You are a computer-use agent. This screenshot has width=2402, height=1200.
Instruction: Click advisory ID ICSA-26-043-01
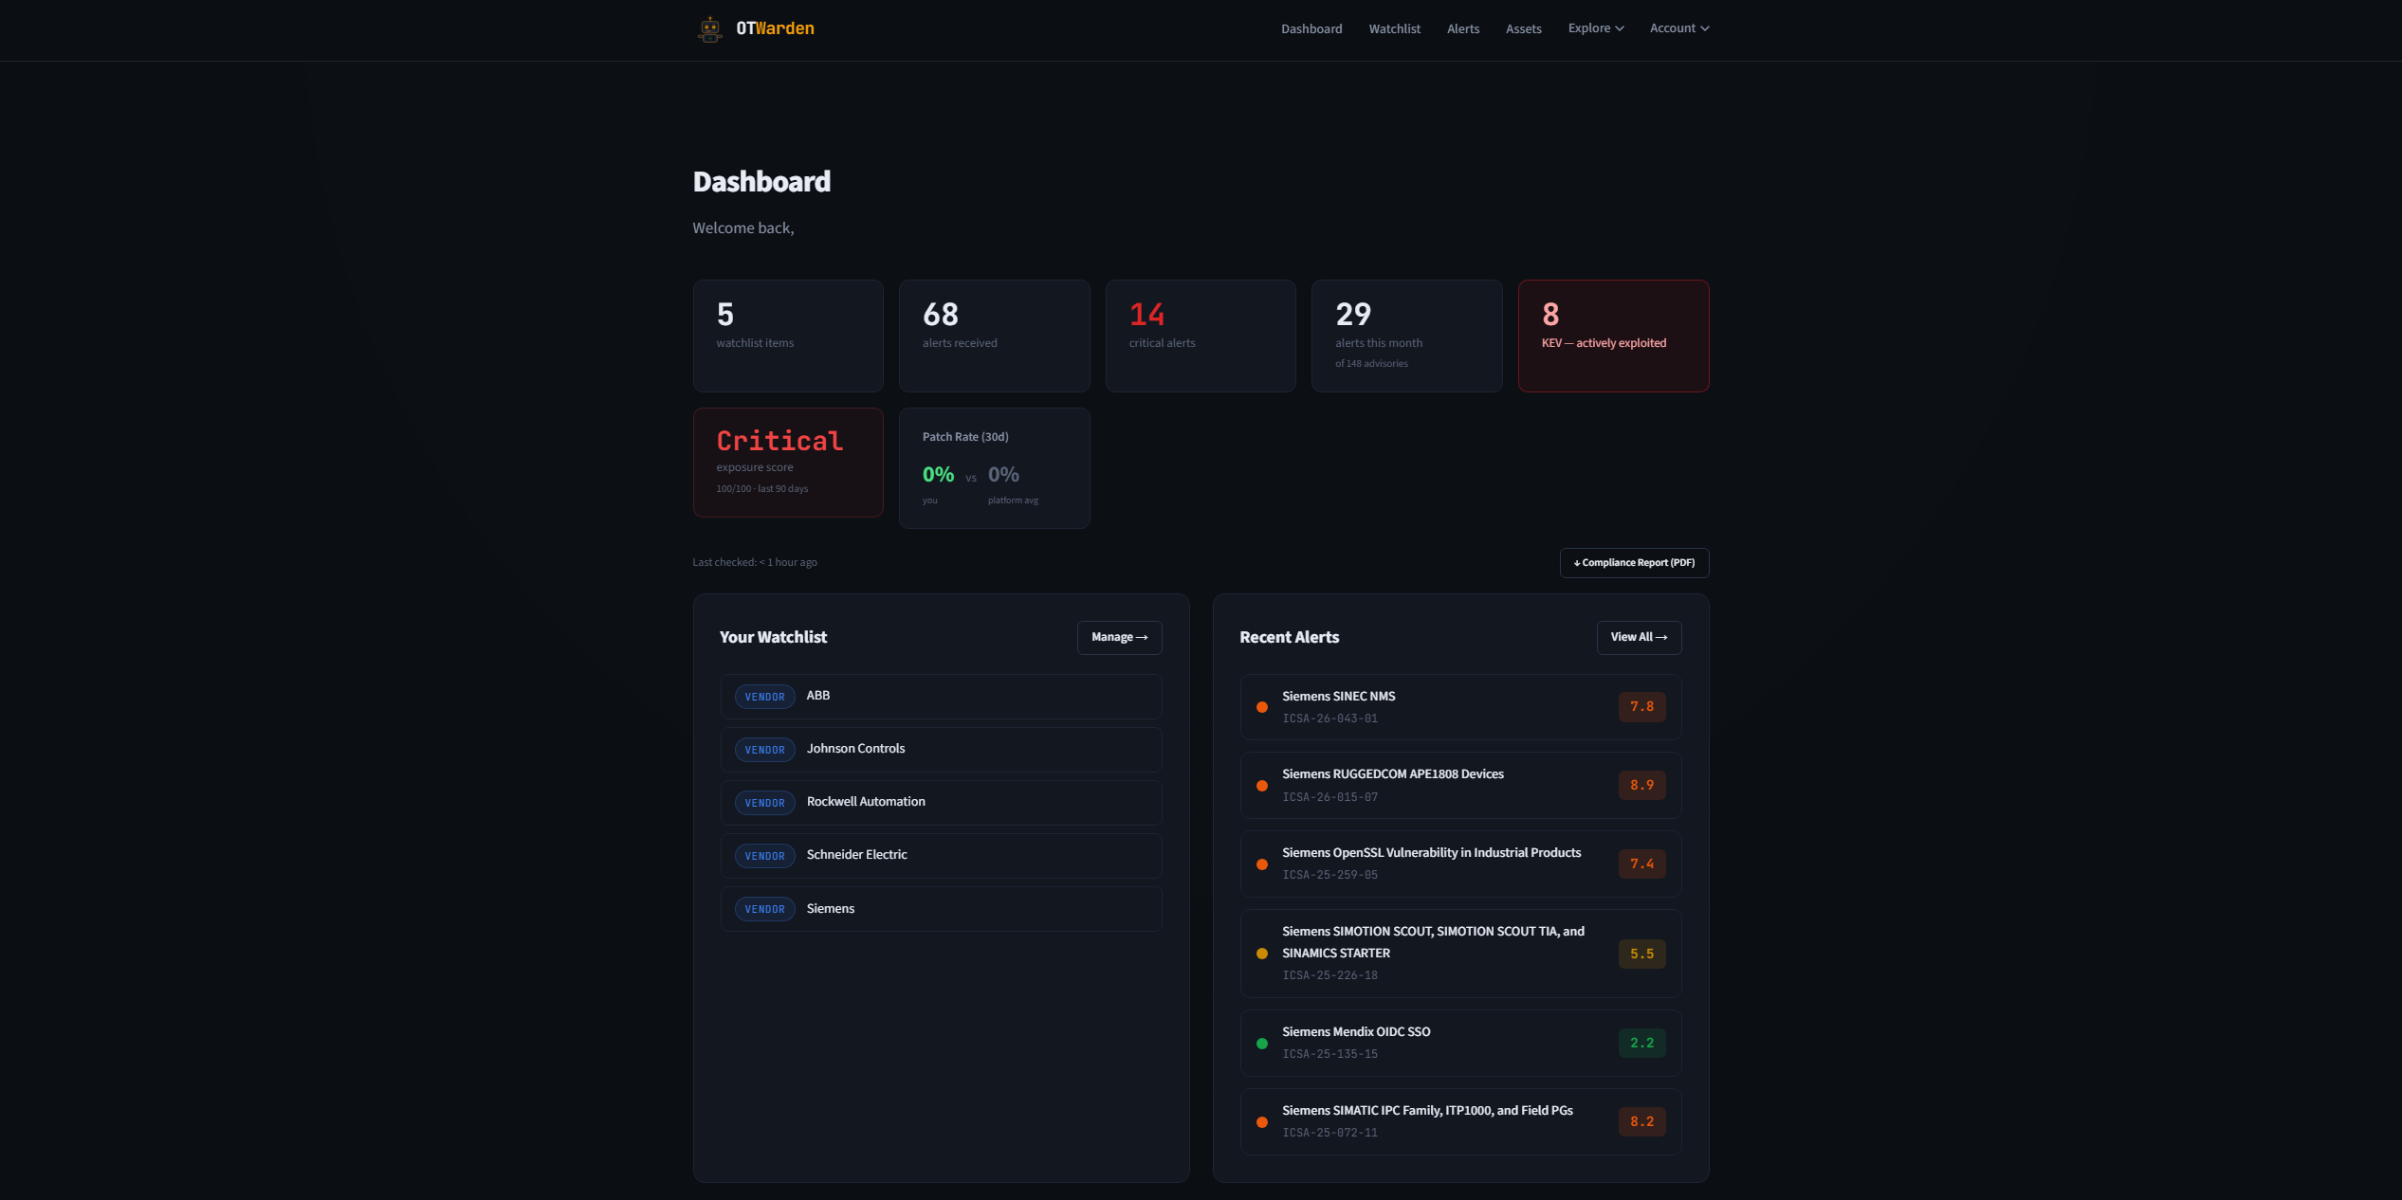(x=1329, y=719)
